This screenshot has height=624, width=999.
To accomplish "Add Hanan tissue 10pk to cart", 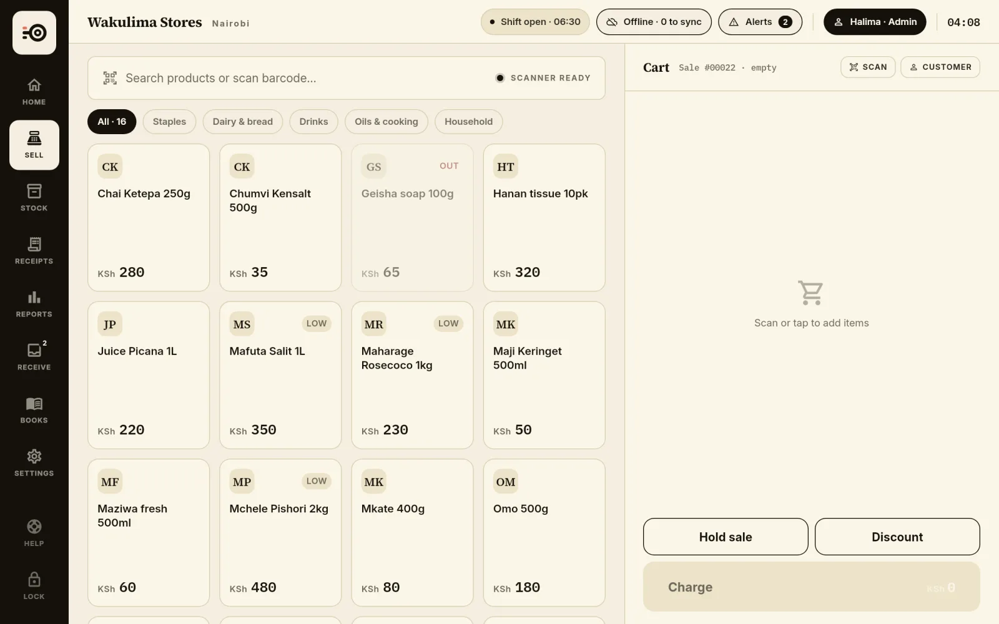I will [x=544, y=218].
